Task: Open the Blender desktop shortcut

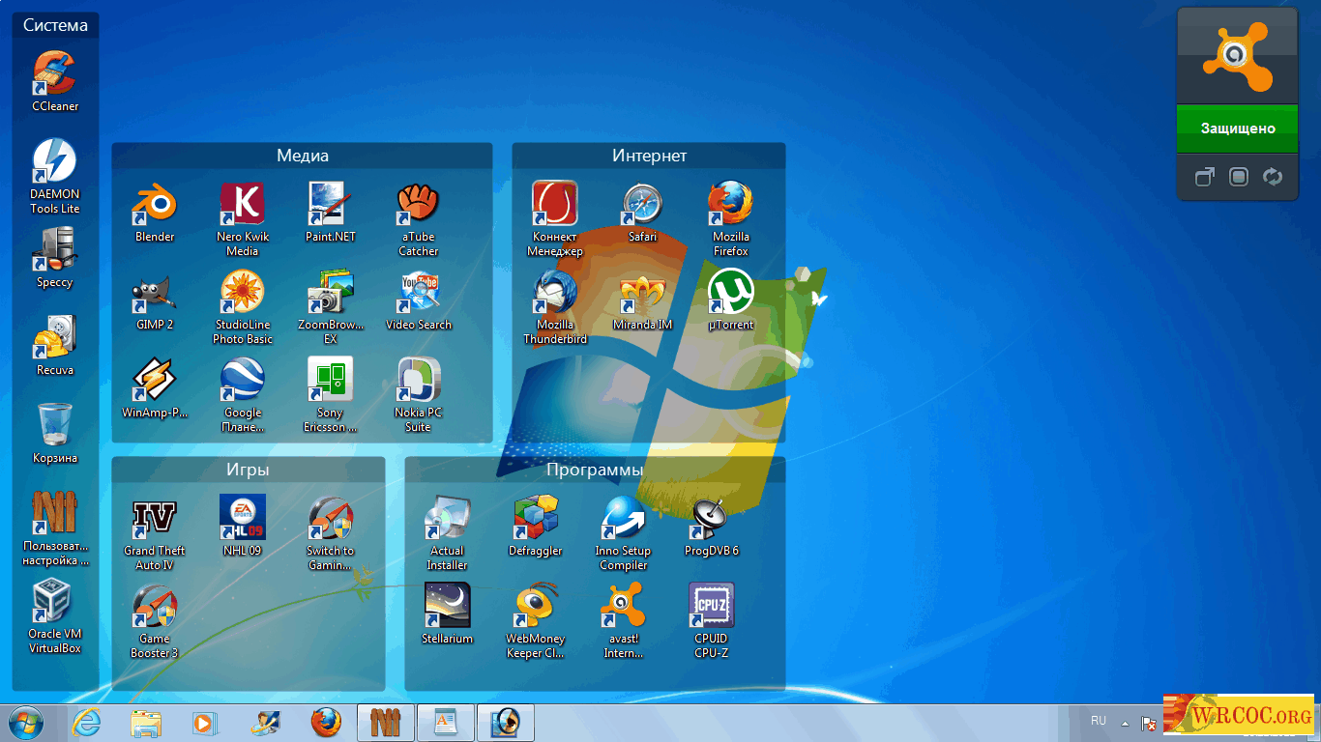Action: pyautogui.click(x=155, y=213)
